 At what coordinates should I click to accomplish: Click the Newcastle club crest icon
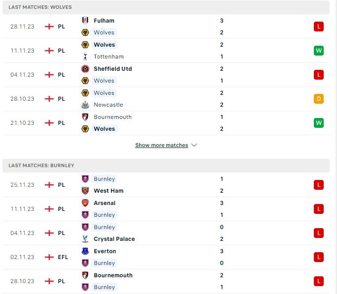point(85,105)
